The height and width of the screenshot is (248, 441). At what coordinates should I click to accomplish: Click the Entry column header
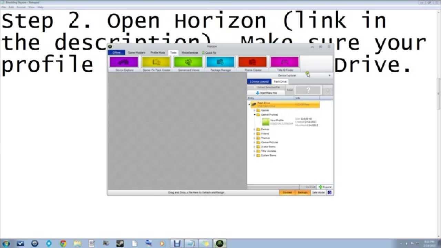tap(270, 98)
